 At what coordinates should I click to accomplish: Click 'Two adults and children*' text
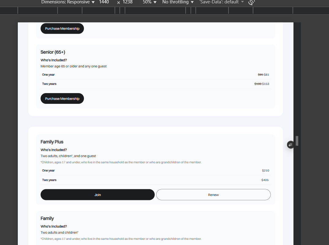59,232
